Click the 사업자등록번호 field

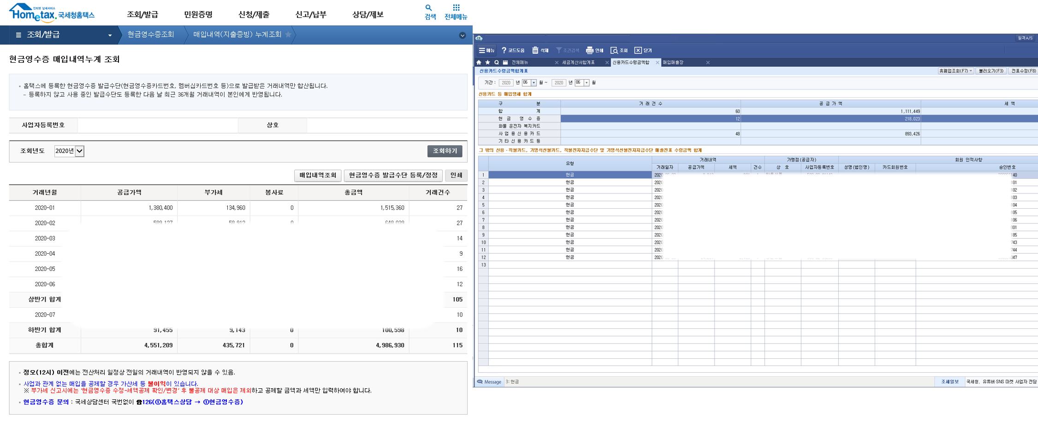(158, 125)
